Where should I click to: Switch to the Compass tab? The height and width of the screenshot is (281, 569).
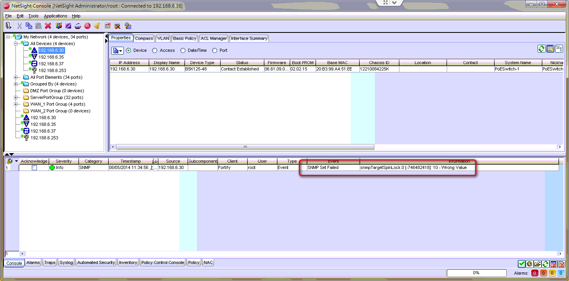pos(144,38)
